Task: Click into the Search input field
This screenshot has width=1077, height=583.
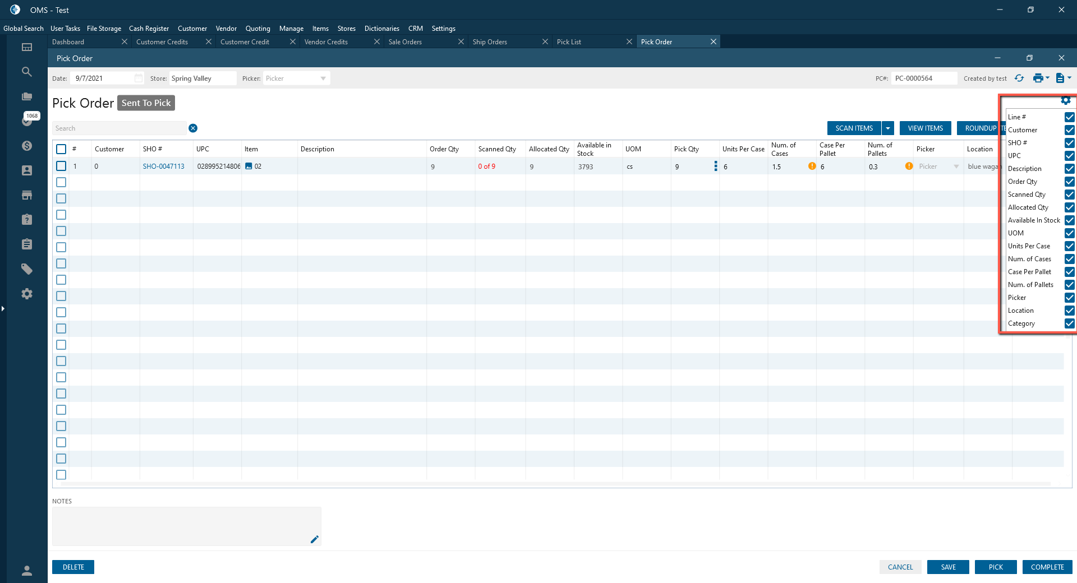Action: pos(119,128)
